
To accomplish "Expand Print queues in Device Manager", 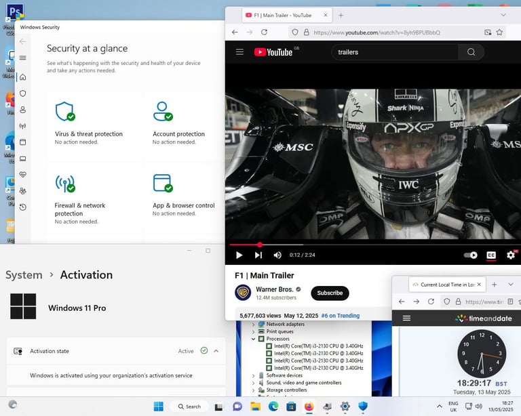I will (x=254, y=332).
